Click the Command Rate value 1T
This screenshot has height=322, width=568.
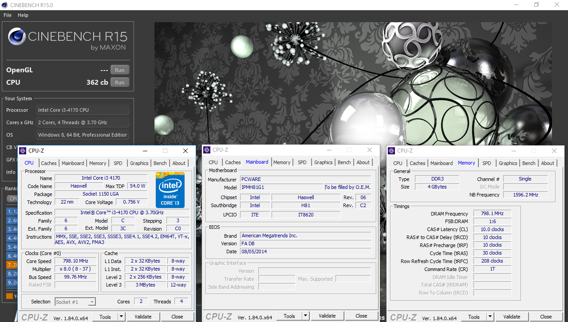pos(492,269)
